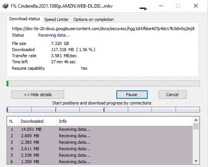Open the Speed Limiter tab
208x167 pixels.
point(56,19)
